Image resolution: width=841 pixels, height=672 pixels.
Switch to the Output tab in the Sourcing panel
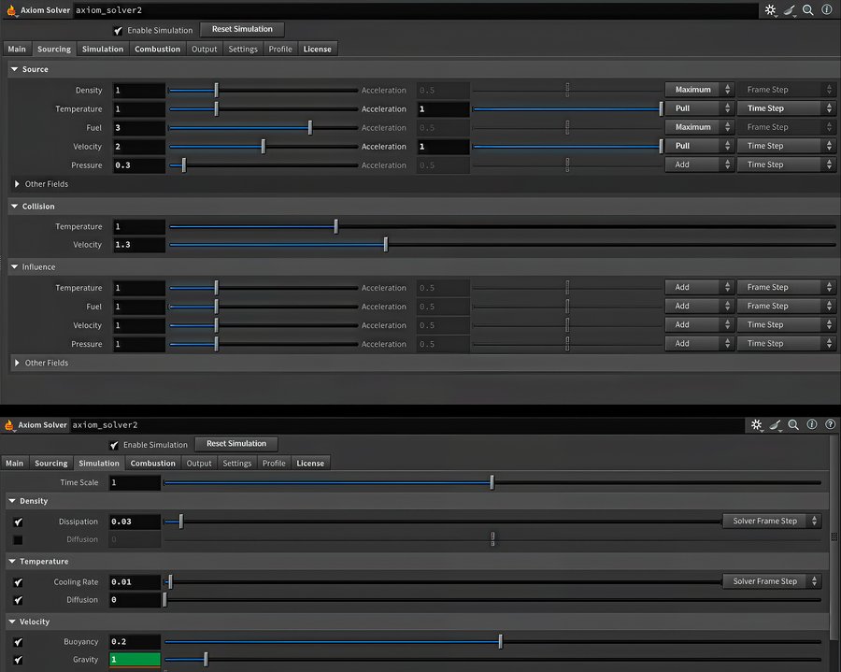click(x=204, y=49)
